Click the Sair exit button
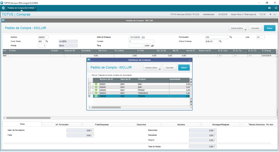Viewport: 279px width, 152px height. pyautogui.click(x=273, y=14)
